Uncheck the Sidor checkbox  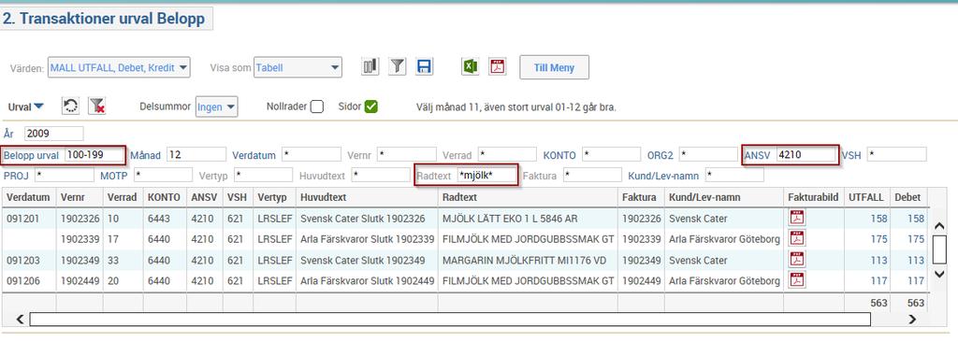[370, 107]
